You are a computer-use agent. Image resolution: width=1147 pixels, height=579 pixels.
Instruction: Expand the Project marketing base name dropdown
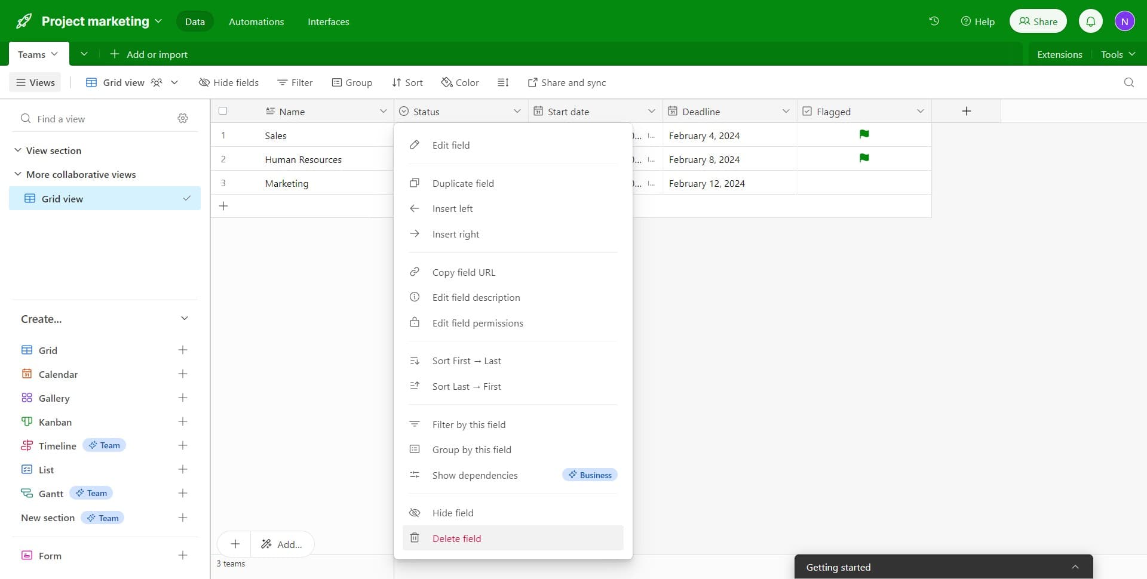pyautogui.click(x=158, y=21)
